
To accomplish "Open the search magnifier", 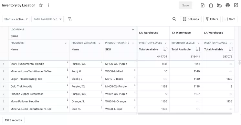I will pos(174,19).
